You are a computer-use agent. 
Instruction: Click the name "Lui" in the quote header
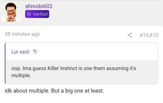click(x=15, y=52)
